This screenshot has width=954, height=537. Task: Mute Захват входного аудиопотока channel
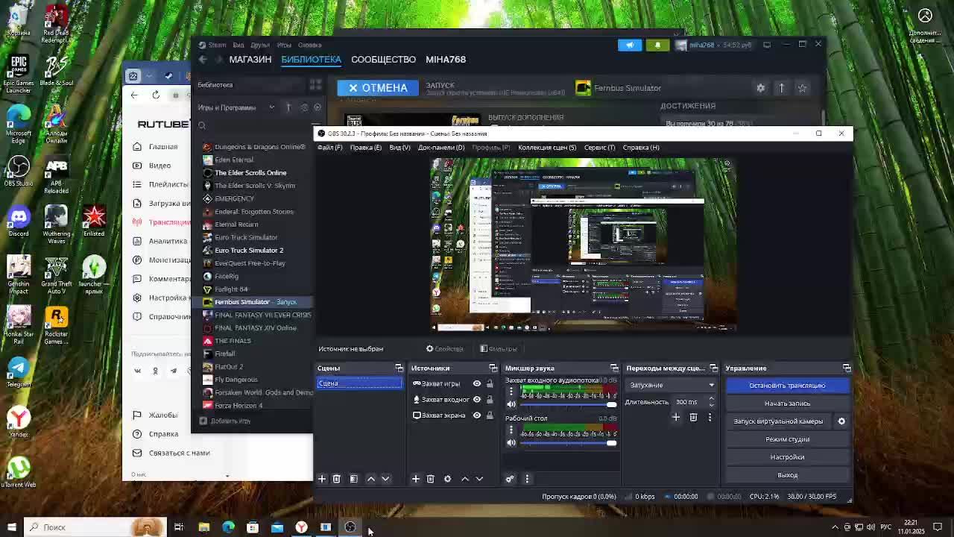[511, 404]
